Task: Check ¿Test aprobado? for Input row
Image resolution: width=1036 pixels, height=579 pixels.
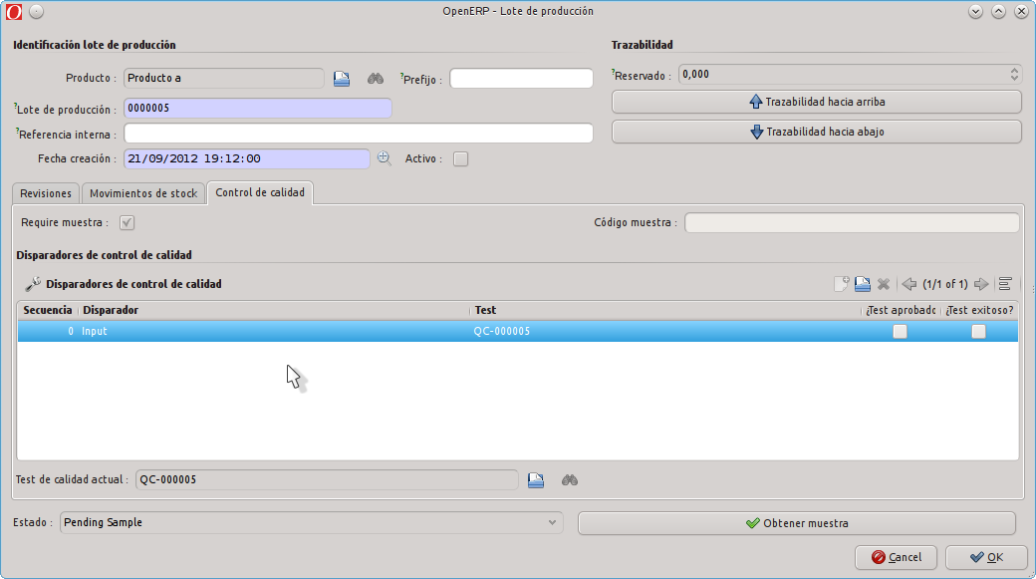Action: [900, 331]
